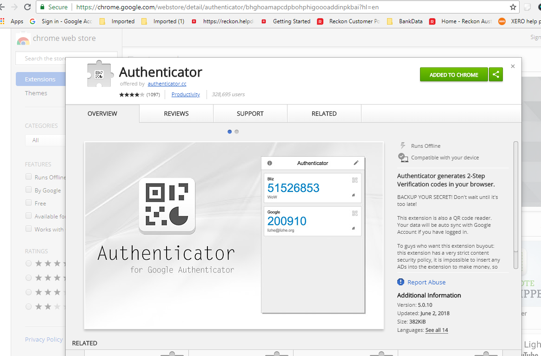Screen dimensions: 541x356
Task: Reload the page with the refresh icon
Action: pos(27,7)
